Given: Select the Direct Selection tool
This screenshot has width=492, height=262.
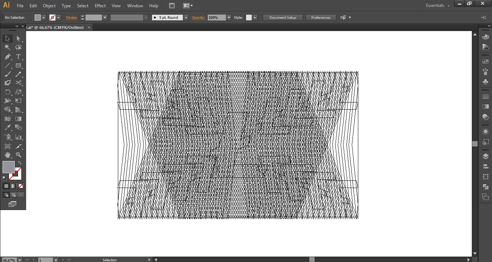Looking at the screenshot, I should pyautogui.click(x=18, y=39).
